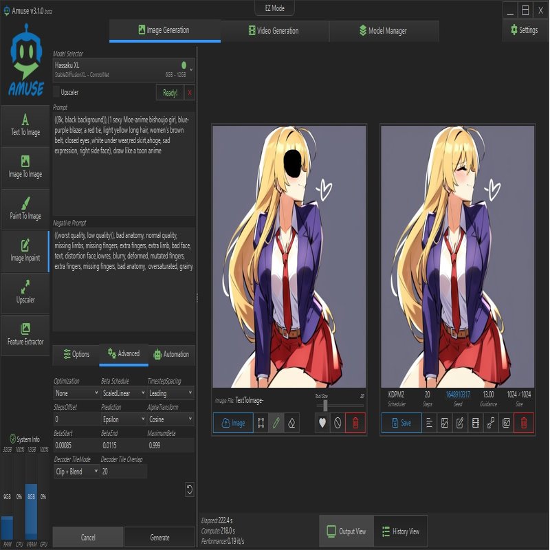This screenshot has height=550, width=550.
Task: Open the Upscaler sidebar mode
Action: pyautogui.click(x=25, y=293)
